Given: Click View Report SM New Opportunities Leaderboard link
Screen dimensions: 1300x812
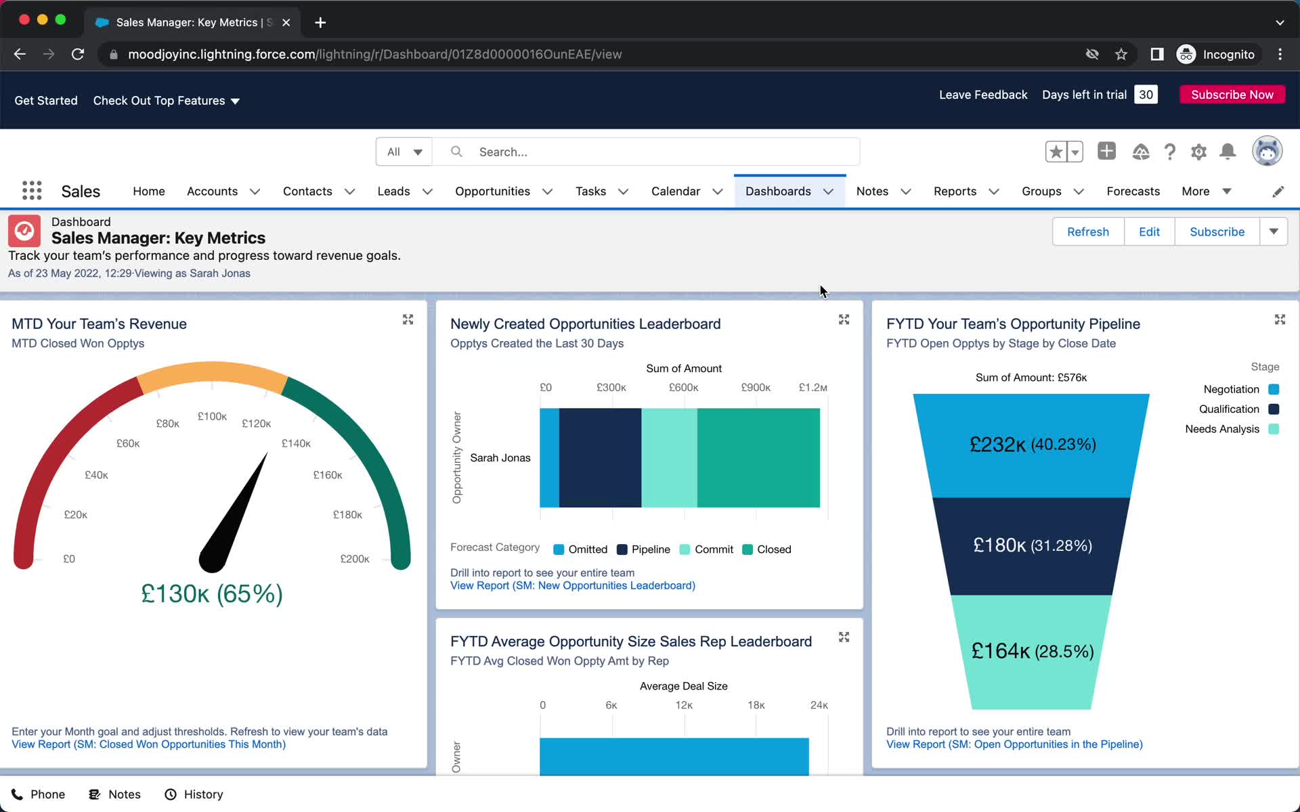Looking at the screenshot, I should (x=572, y=585).
